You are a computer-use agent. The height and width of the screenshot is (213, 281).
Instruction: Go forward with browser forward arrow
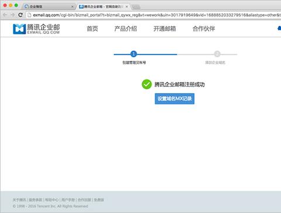[x=13, y=15]
